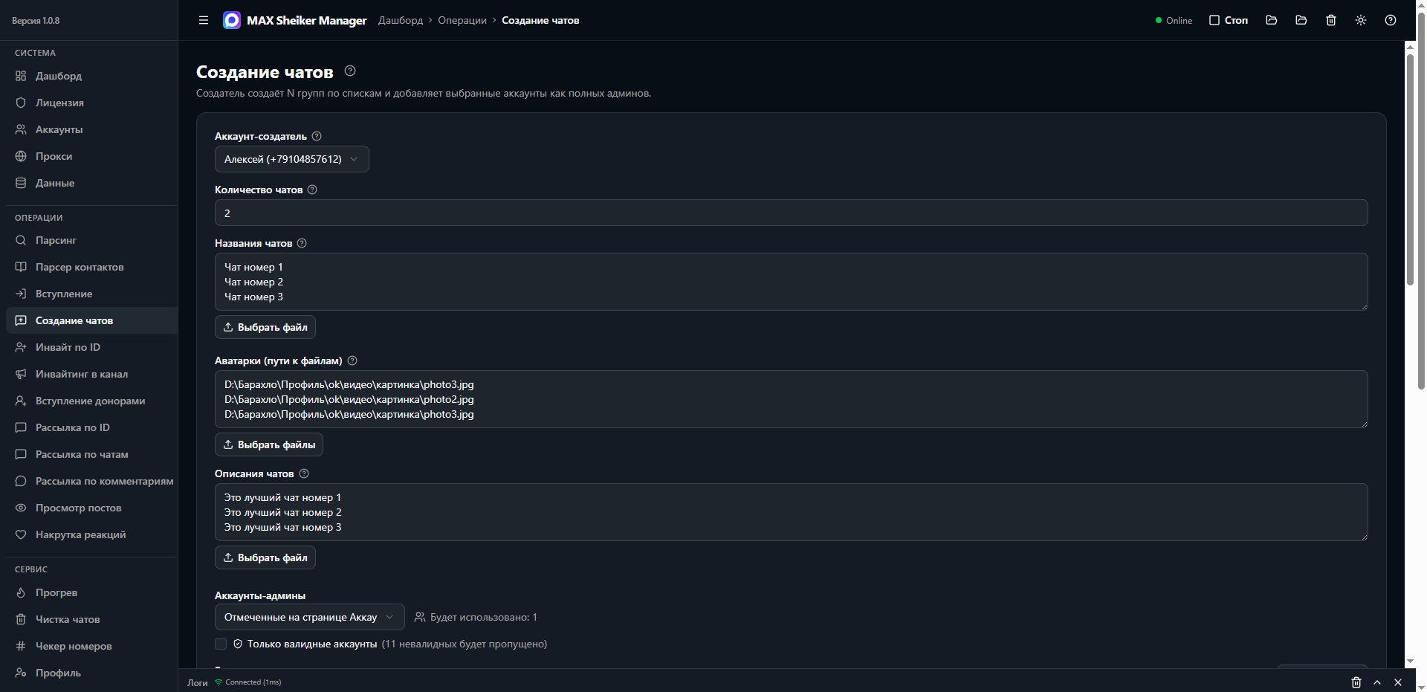The width and height of the screenshot is (1427, 692).
Task: Click Операции breadcrumb link
Action: [462, 20]
